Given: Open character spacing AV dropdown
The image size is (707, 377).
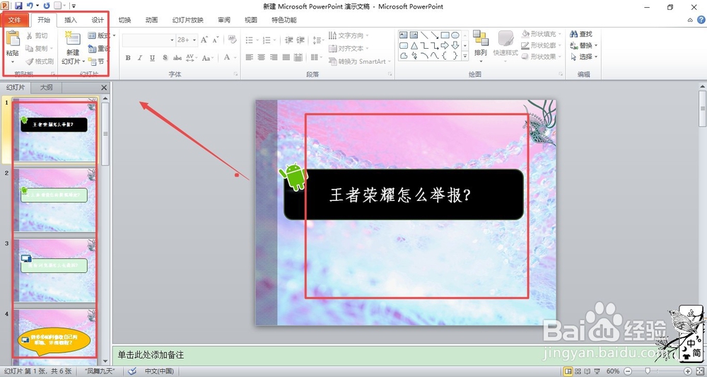Looking at the screenshot, I should click(191, 58).
